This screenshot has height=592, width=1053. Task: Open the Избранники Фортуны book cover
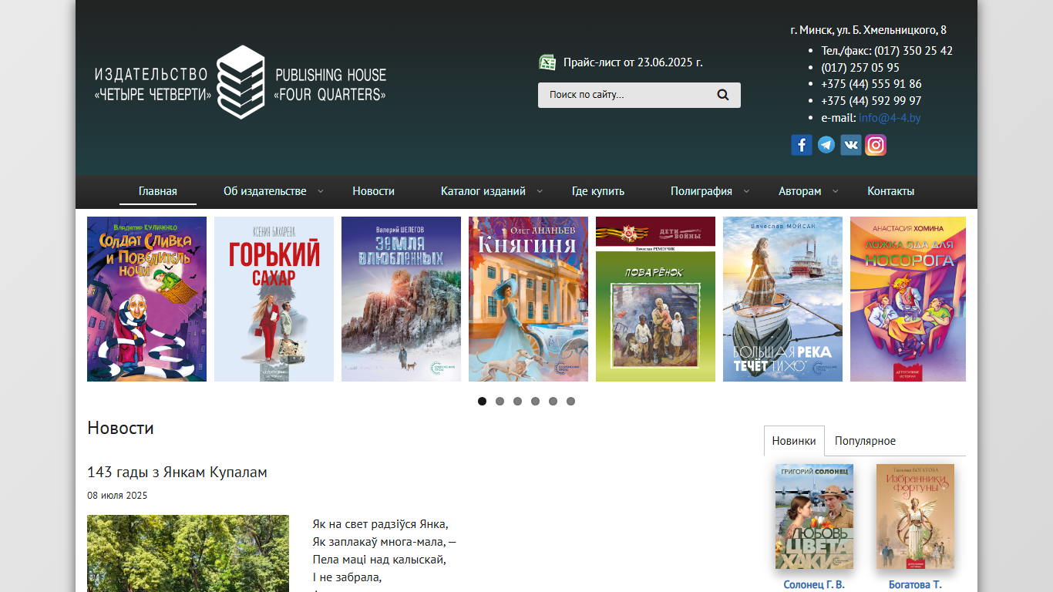tap(915, 516)
